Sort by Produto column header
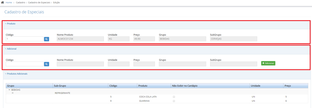Screen dimensions: 312x108 [x=154, y=86]
